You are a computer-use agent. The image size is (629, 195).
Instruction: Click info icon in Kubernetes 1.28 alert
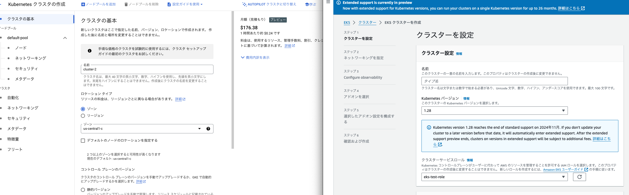[429, 127]
